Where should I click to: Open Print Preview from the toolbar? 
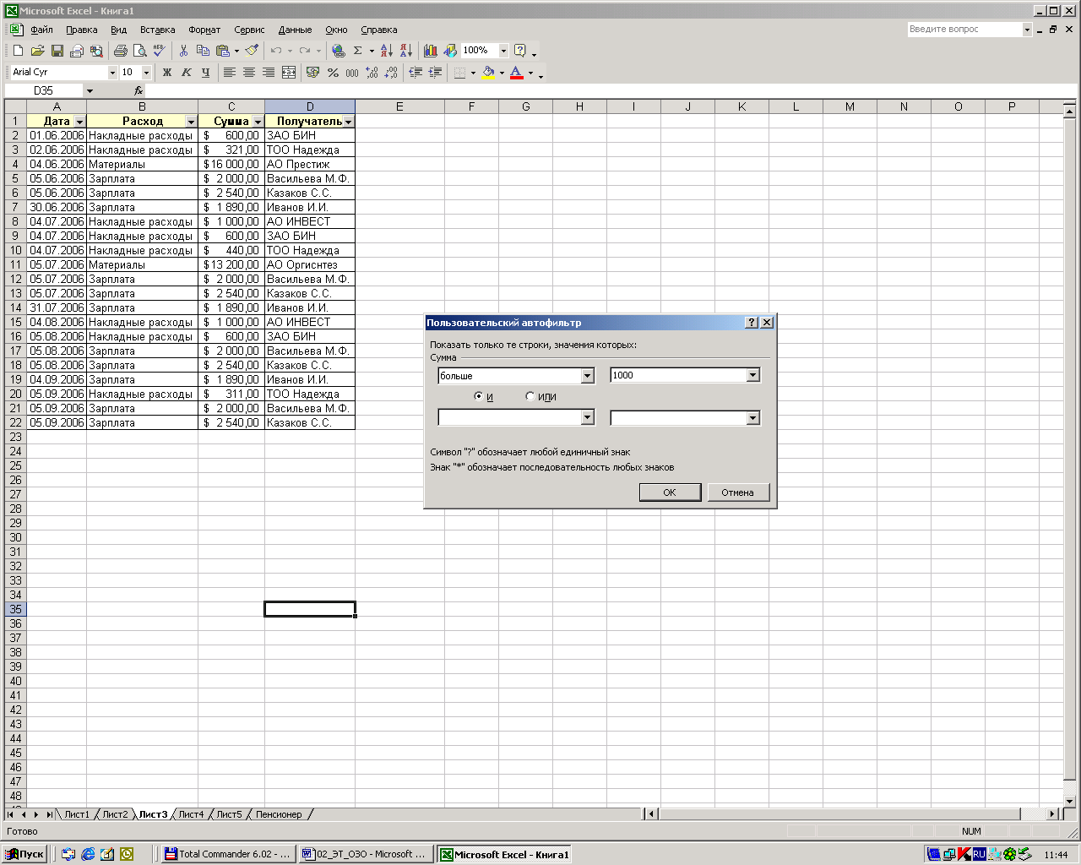(139, 51)
